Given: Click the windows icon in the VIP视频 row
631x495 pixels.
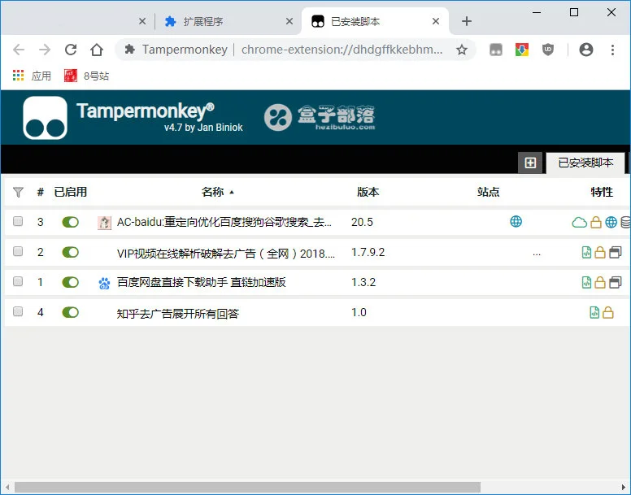Looking at the screenshot, I should coord(616,252).
